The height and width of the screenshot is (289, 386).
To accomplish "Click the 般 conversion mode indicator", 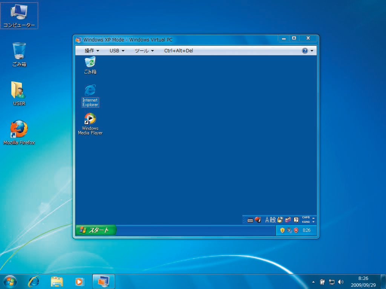I will (273, 220).
